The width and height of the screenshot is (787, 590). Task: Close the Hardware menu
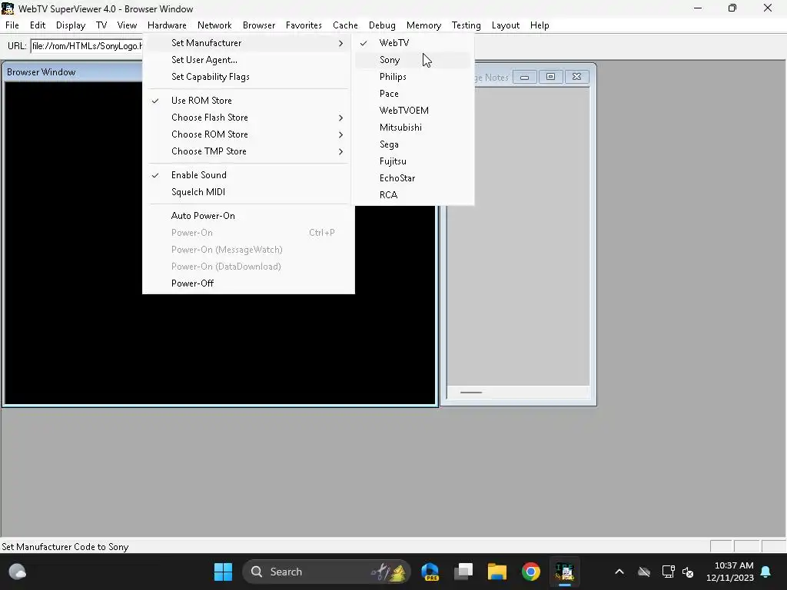pos(167,25)
